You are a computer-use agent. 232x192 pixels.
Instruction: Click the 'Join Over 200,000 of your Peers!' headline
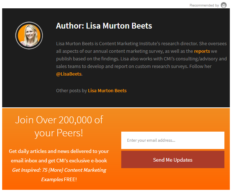click(59, 126)
